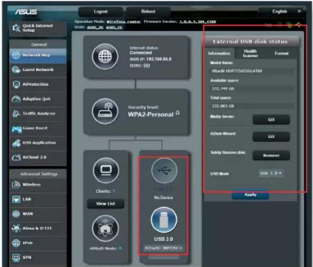The image size is (313, 267).
Task: Click the Available space value 232.749 GB
Action: point(223,89)
